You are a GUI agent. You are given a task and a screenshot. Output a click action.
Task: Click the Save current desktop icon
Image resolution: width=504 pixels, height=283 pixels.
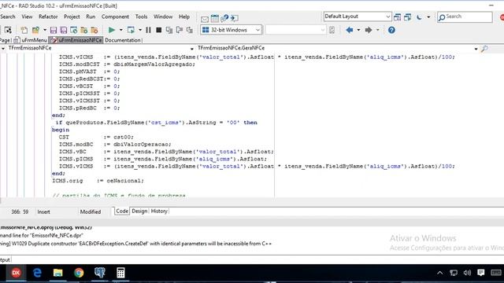tap(397, 17)
